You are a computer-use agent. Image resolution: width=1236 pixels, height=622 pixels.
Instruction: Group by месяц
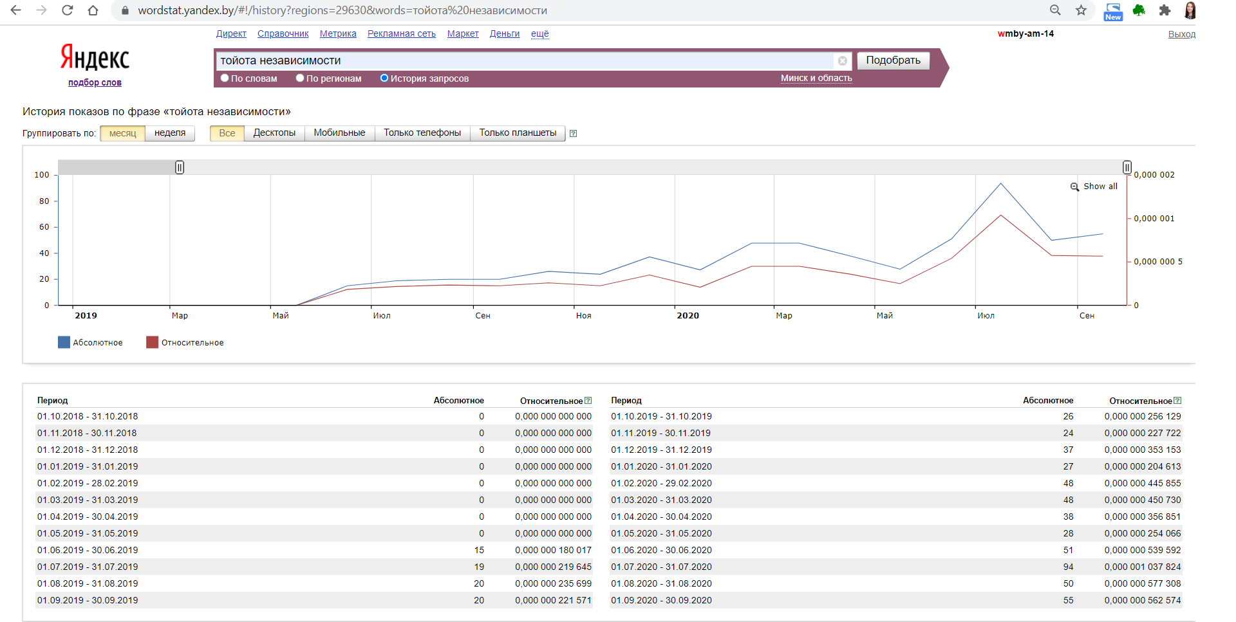122,133
